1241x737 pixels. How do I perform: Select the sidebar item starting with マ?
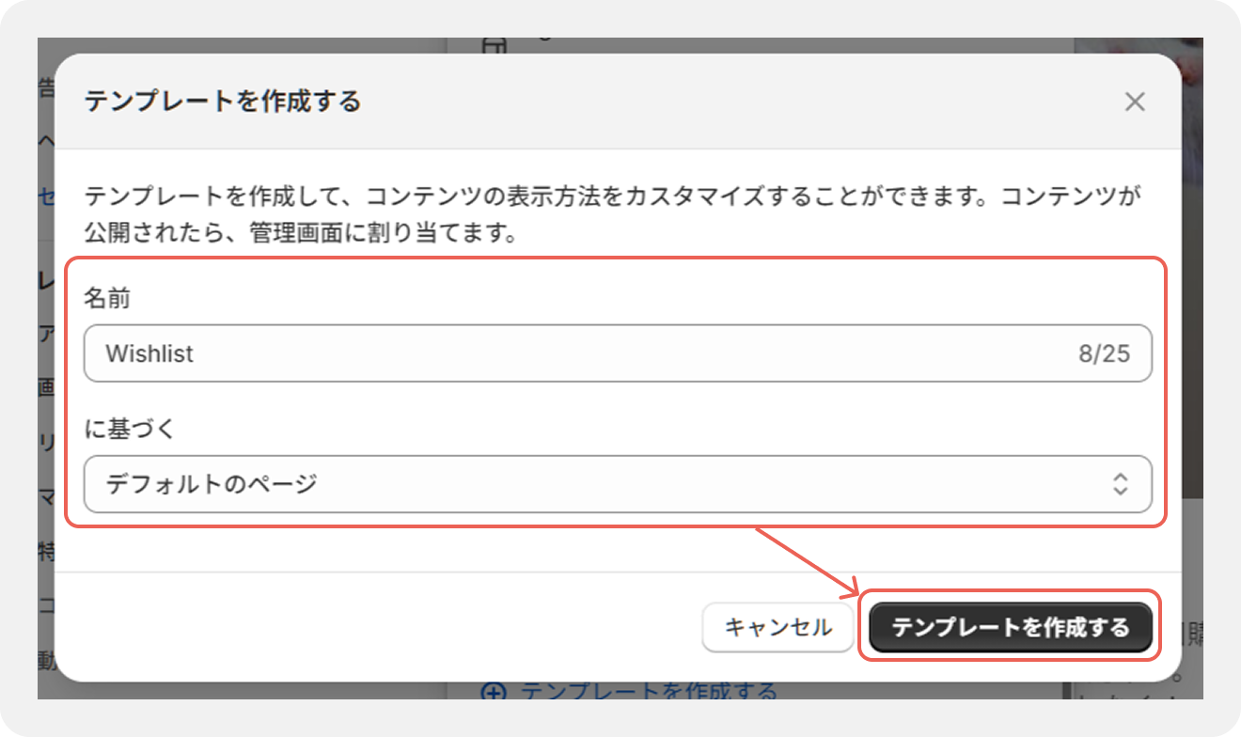pyautogui.click(x=46, y=497)
